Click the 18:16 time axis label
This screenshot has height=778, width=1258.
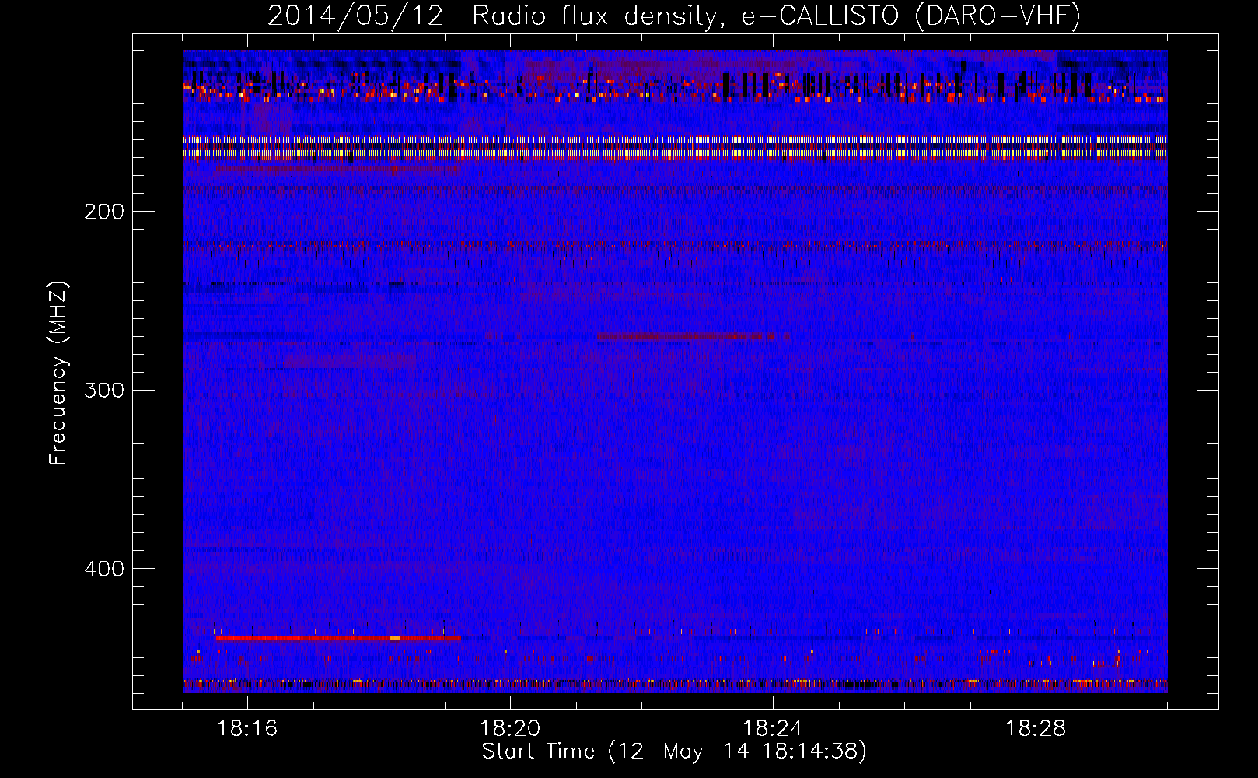click(x=246, y=729)
